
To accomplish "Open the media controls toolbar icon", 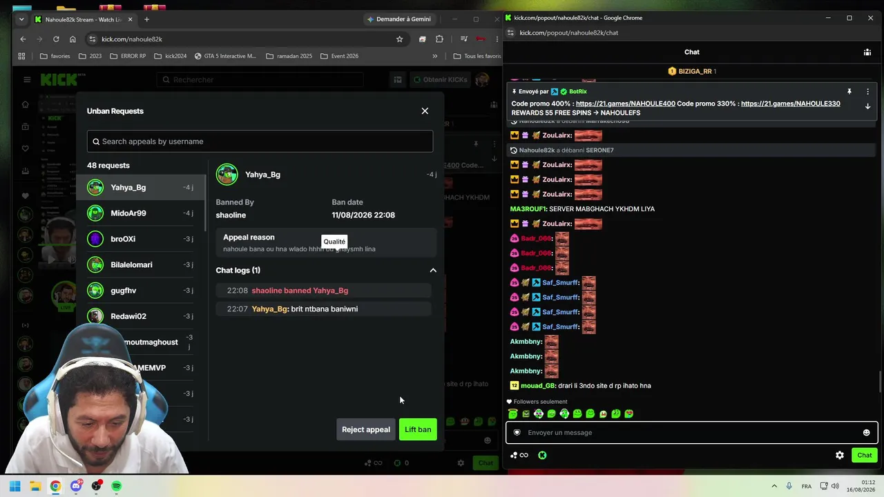I will [464, 39].
